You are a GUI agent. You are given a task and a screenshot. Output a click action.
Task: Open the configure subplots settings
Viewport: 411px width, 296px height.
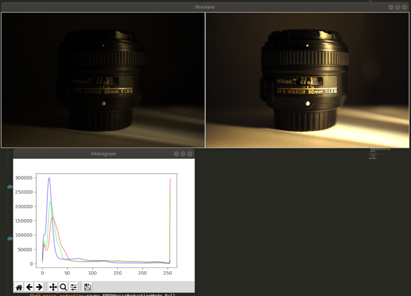[x=73, y=287]
